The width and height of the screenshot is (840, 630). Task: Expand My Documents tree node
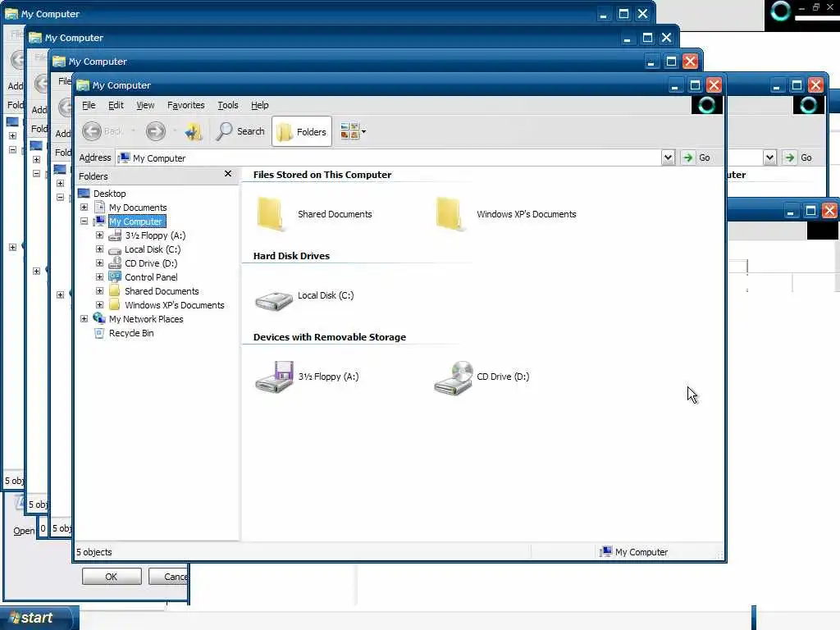point(84,208)
